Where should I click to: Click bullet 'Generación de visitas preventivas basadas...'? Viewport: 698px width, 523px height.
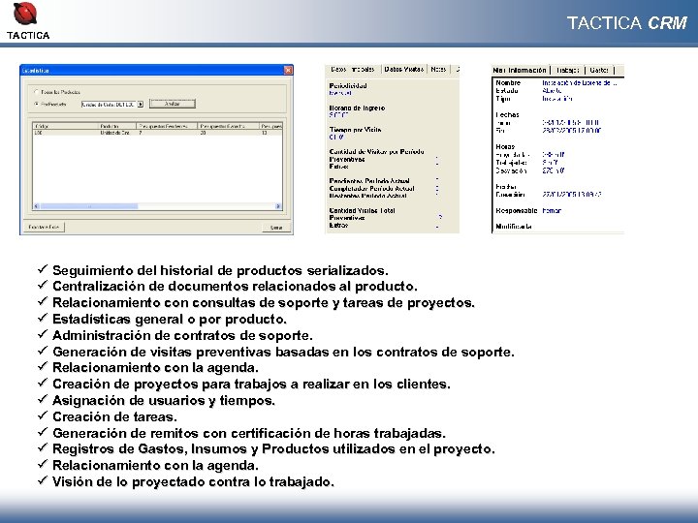(283, 352)
